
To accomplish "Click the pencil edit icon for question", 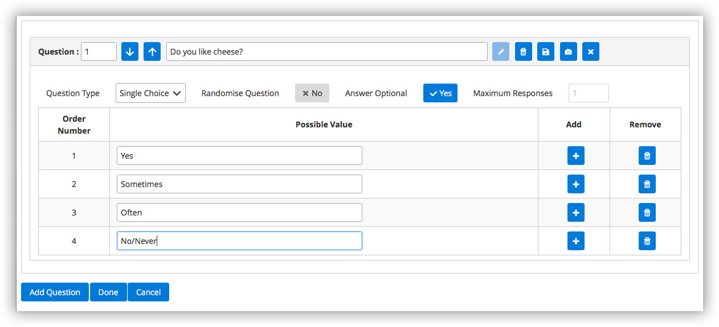I will [x=501, y=52].
